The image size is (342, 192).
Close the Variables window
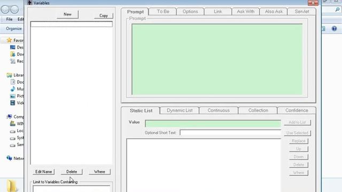[x=313, y=3]
